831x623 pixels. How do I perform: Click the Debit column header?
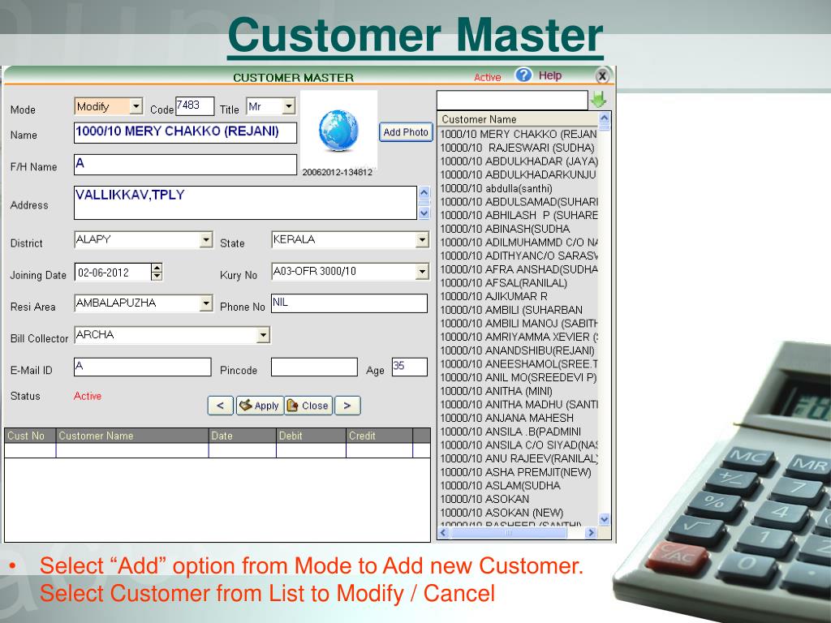coord(311,436)
